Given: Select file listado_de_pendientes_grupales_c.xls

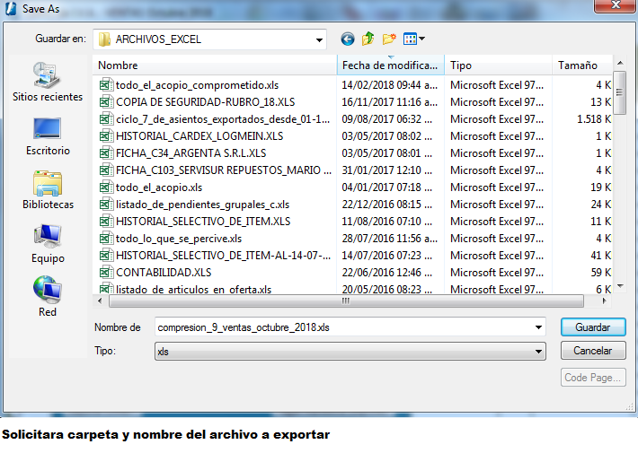Looking at the screenshot, I should pyautogui.click(x=202, y=205).
